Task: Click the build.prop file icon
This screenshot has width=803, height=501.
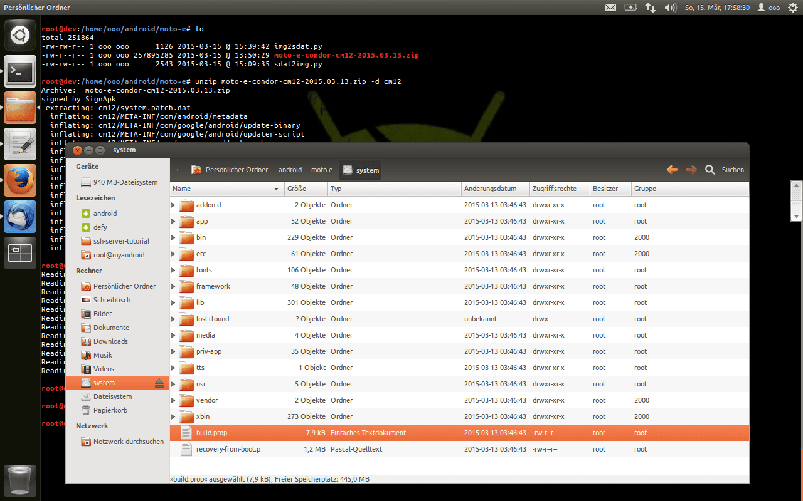Action: (186, 433)
